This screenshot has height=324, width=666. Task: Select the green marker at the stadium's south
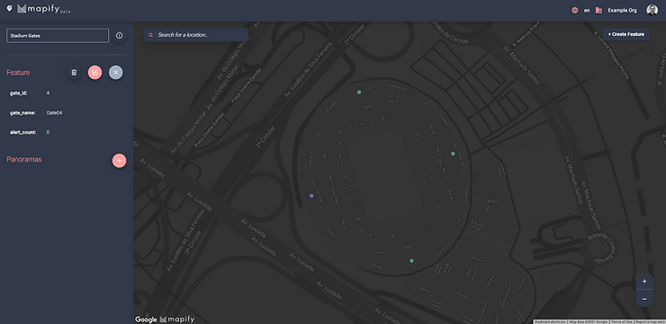[411, 261]
